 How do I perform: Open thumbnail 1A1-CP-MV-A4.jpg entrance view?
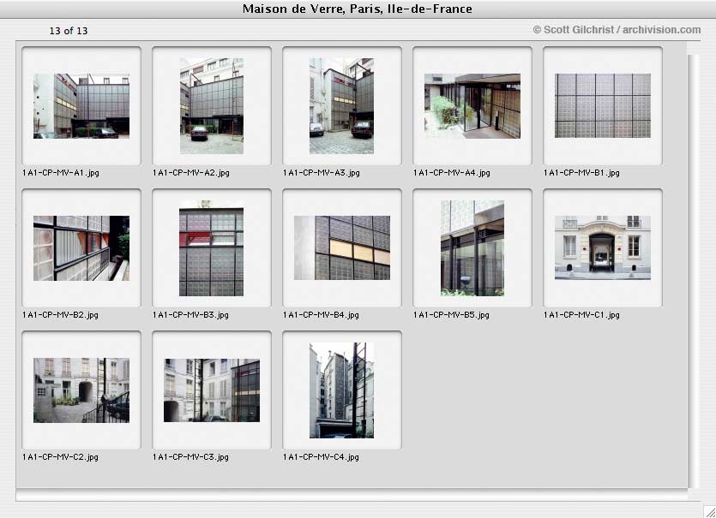(x=472, y=106)
